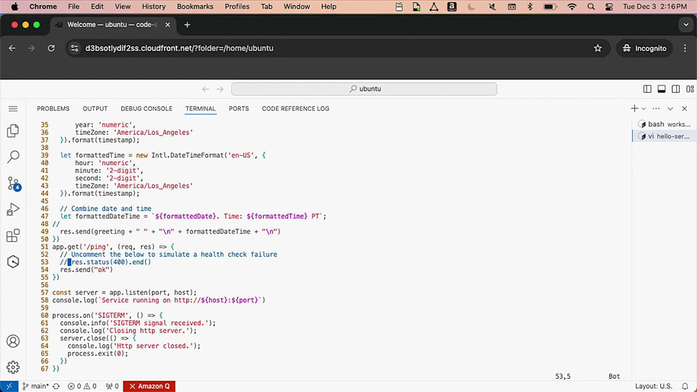The width and height of the screenshot is (697, 392).
Task: Bookmark this page with the star icon
Action: 598,48
